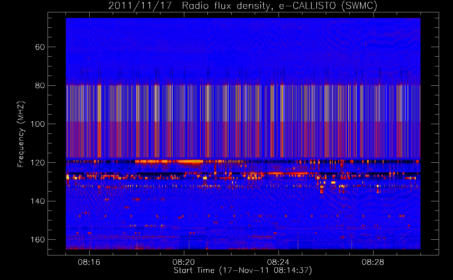Click the 120 frequency tick label
The image size is (453, 280).
[x=38, y=163]
